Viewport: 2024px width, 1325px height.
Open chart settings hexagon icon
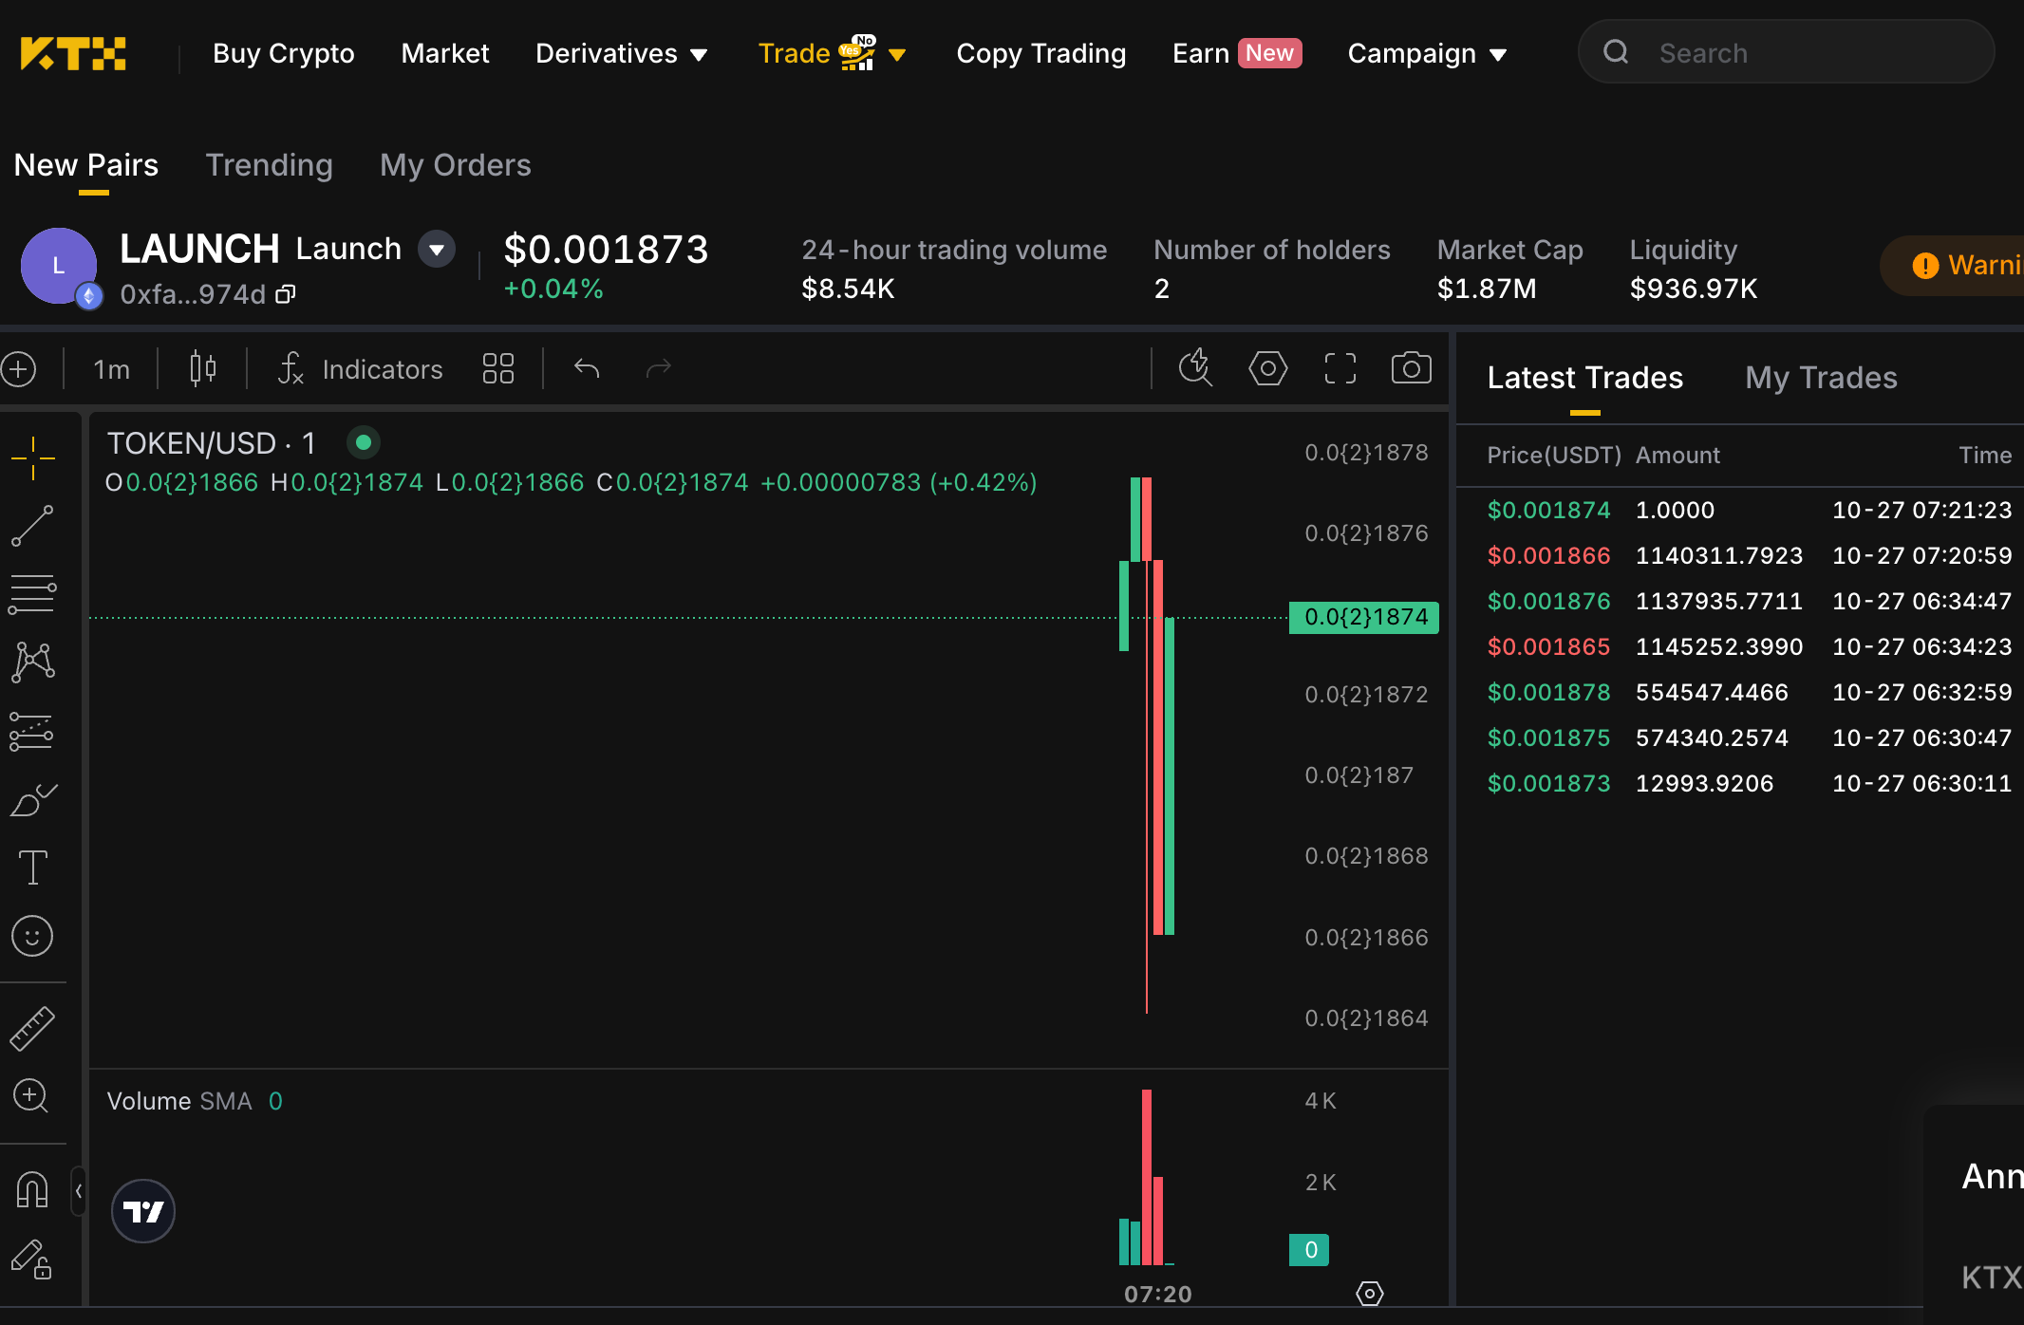click(1268, 368)
